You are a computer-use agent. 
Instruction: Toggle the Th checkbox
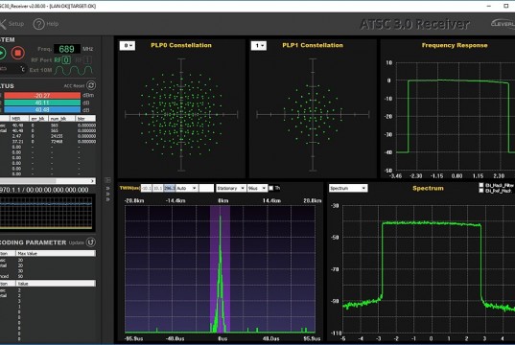271,188
